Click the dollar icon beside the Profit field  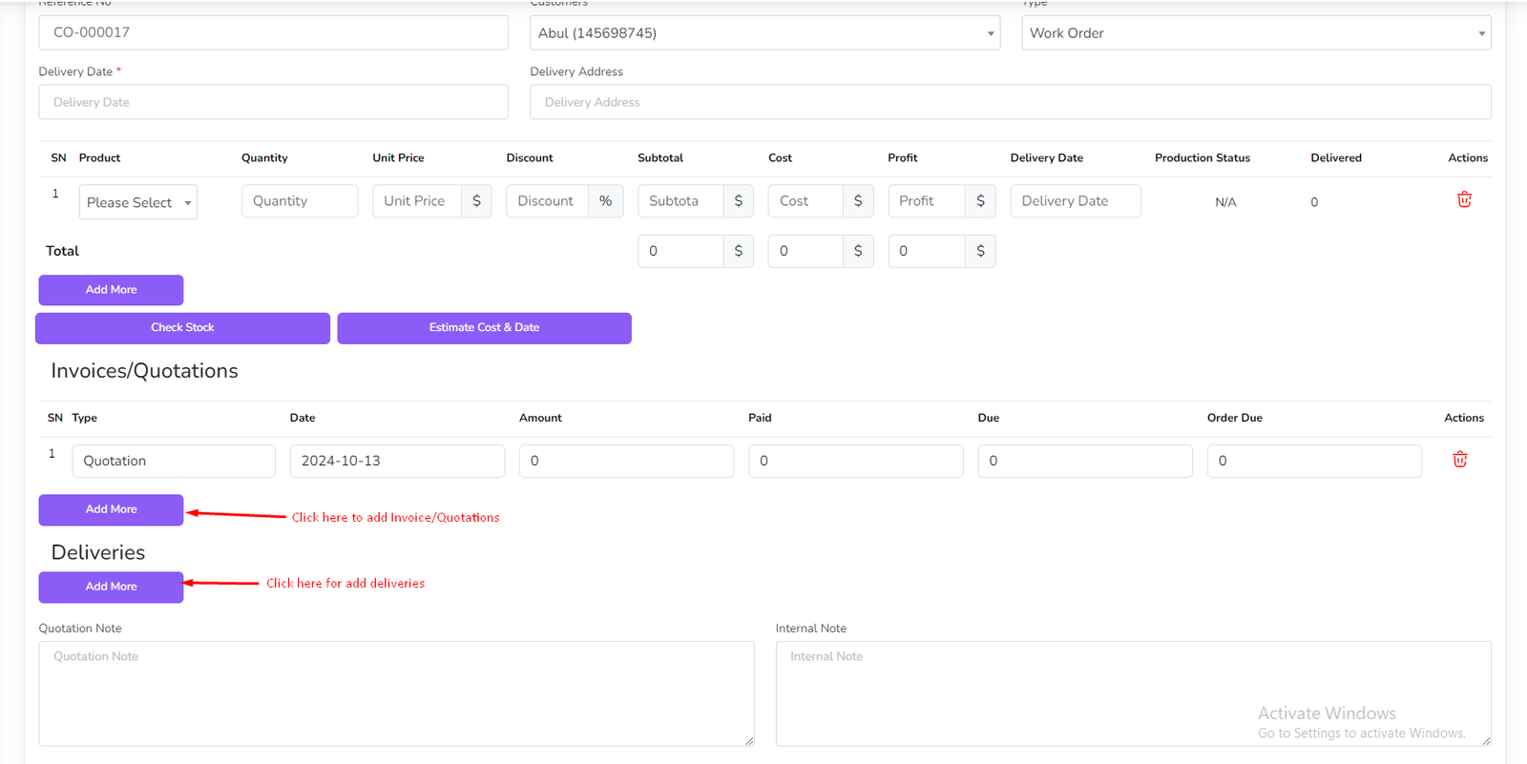tap(980, 201)
